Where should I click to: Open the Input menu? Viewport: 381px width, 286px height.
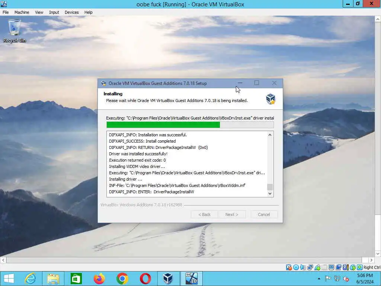click(x=54, y=12)
